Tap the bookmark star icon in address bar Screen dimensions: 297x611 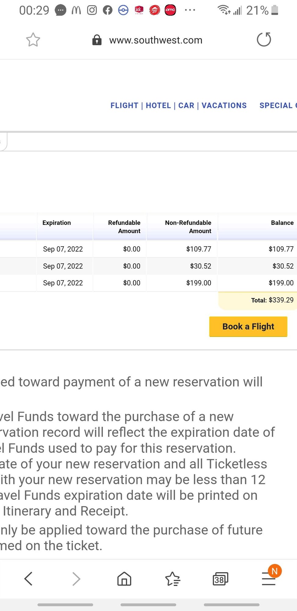tap(33, 40)
